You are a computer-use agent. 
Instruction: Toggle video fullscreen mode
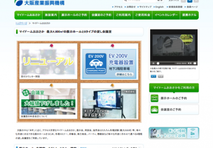click(195, 63)
